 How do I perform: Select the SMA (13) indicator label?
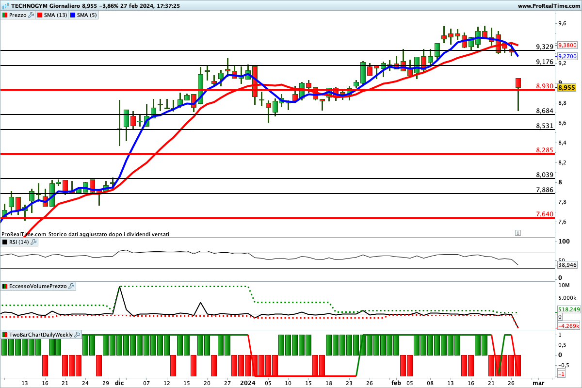click(x=55, y=15)
